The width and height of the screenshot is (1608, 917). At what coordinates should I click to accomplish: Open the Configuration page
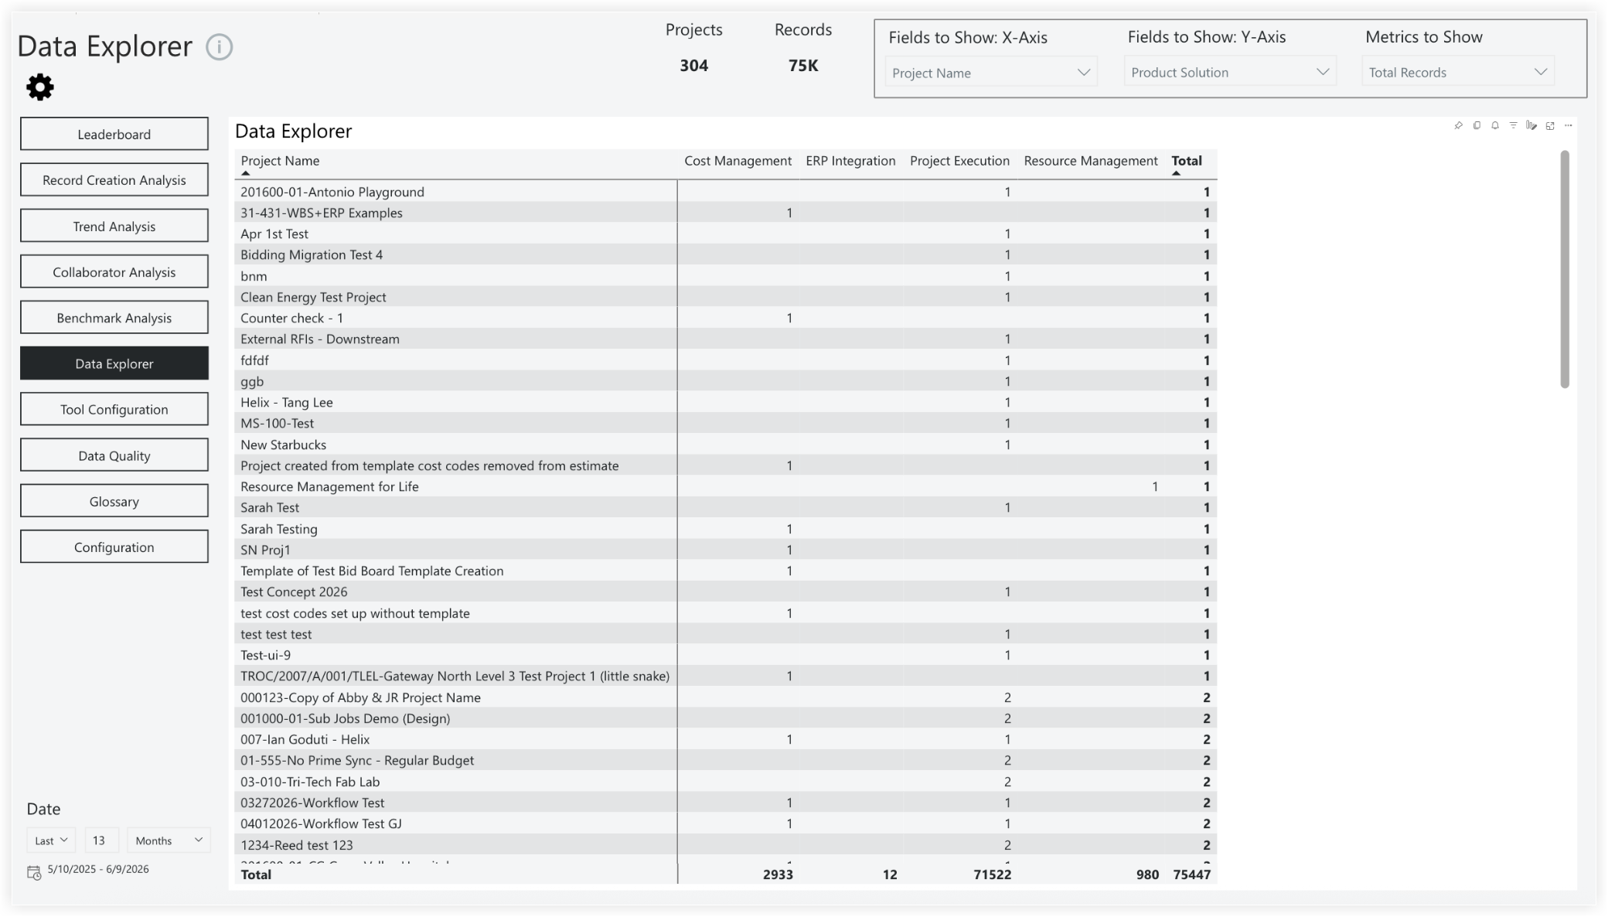pyautogui.click(x=114, y=547)
